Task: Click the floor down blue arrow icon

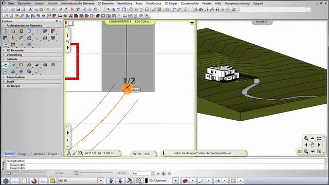Action: click(120, 180)
